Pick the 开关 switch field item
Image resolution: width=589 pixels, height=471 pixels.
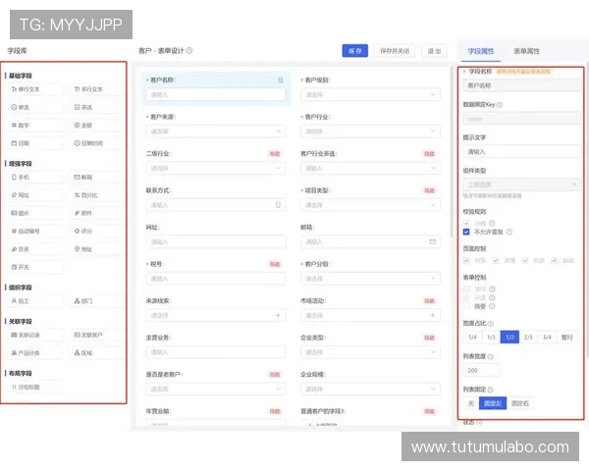tap(35, 268)
